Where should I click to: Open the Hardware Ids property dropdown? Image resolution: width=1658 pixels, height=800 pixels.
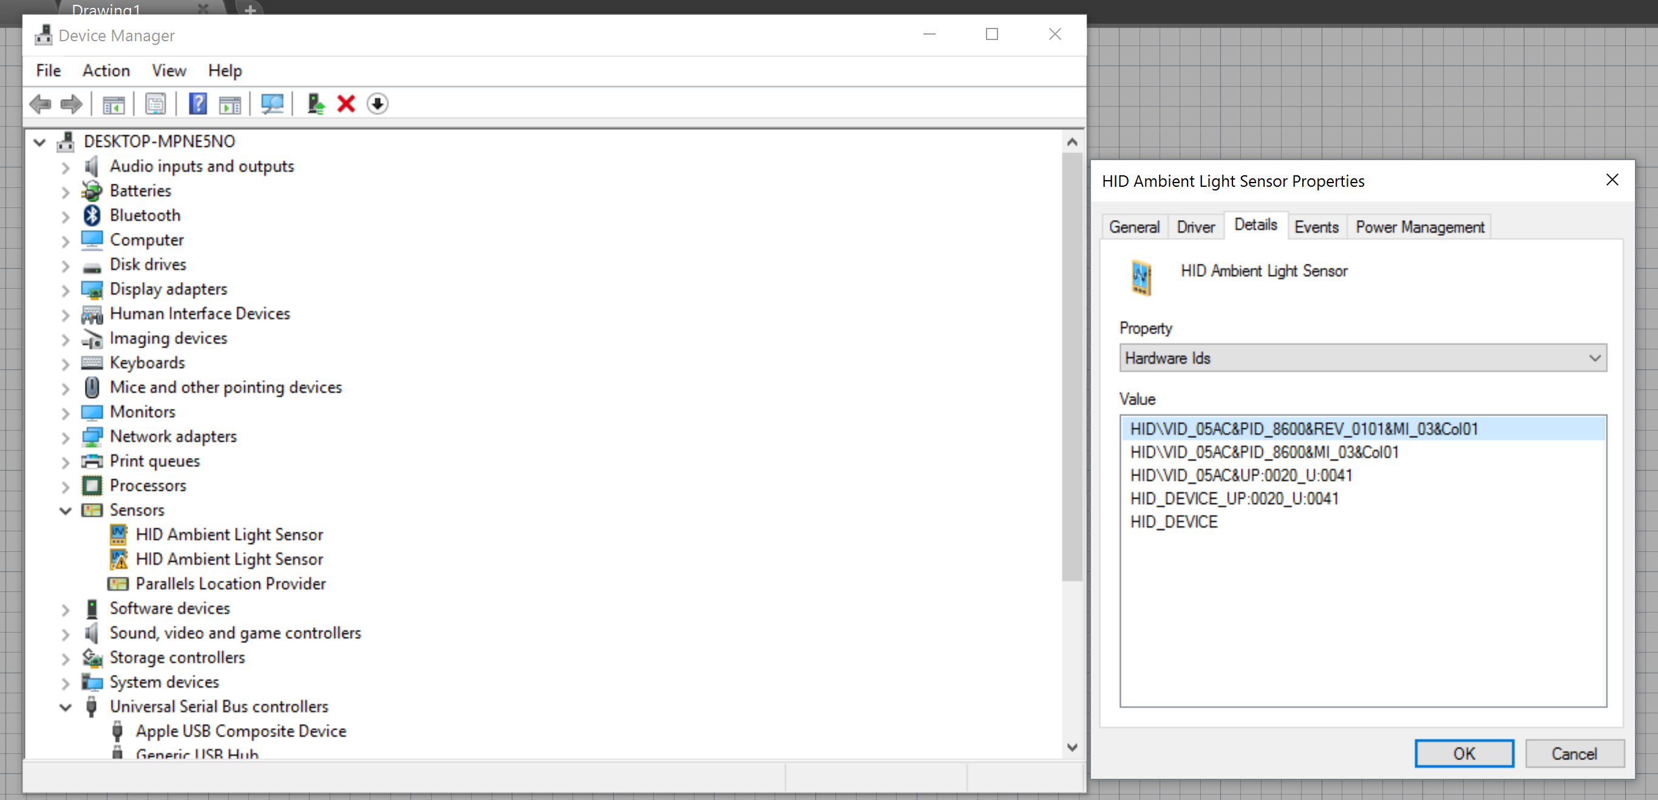coord(1362,358)
